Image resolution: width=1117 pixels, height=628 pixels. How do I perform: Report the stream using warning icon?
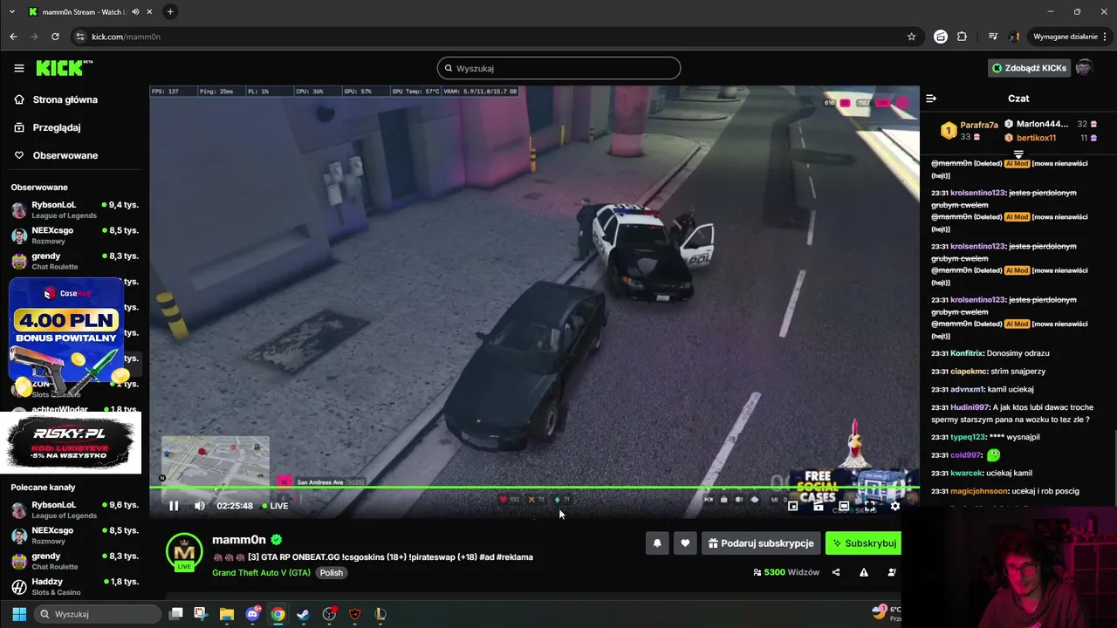click(x=864, y=572)
